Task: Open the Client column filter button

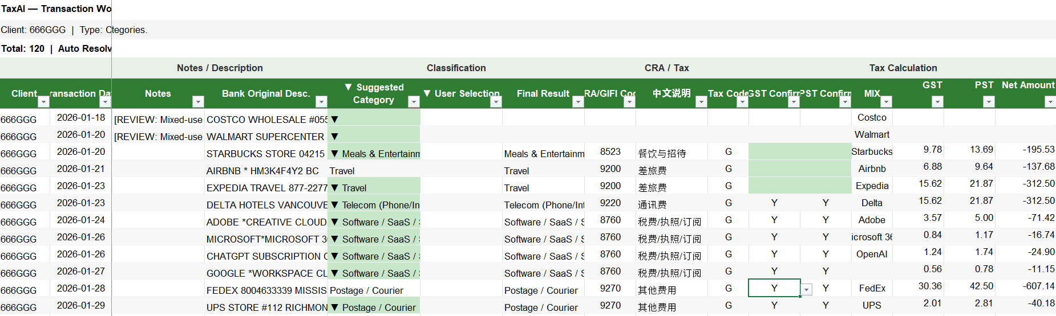Action: (43, 102)
